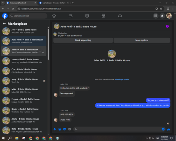
Task: Bookmark this page with the star
Action: pyautogui.click(x=161, y=9)
